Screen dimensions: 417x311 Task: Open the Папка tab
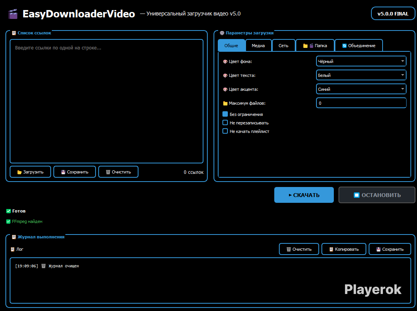click(x=315, y=46)
